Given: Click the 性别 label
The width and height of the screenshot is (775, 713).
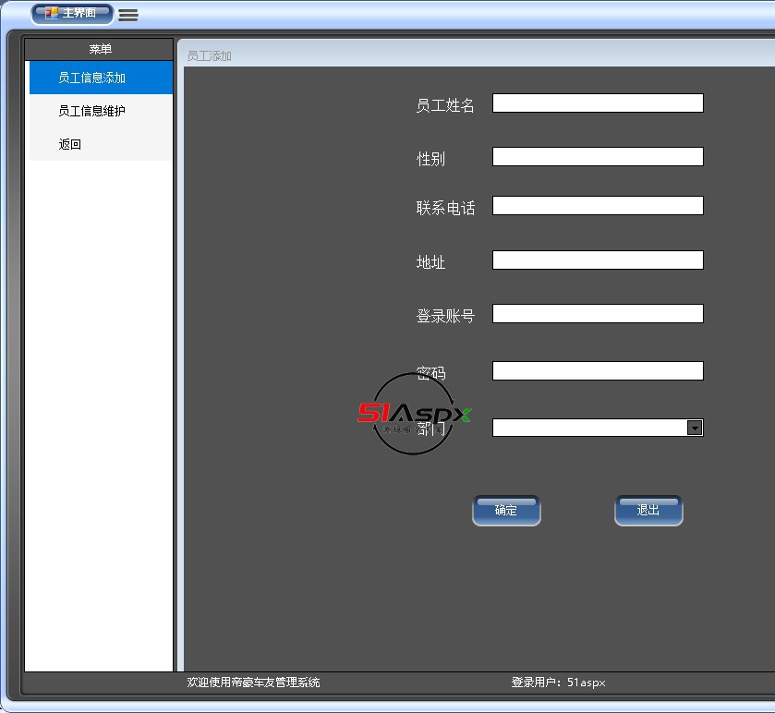Looking at the screenshot, I should [430, 159].
